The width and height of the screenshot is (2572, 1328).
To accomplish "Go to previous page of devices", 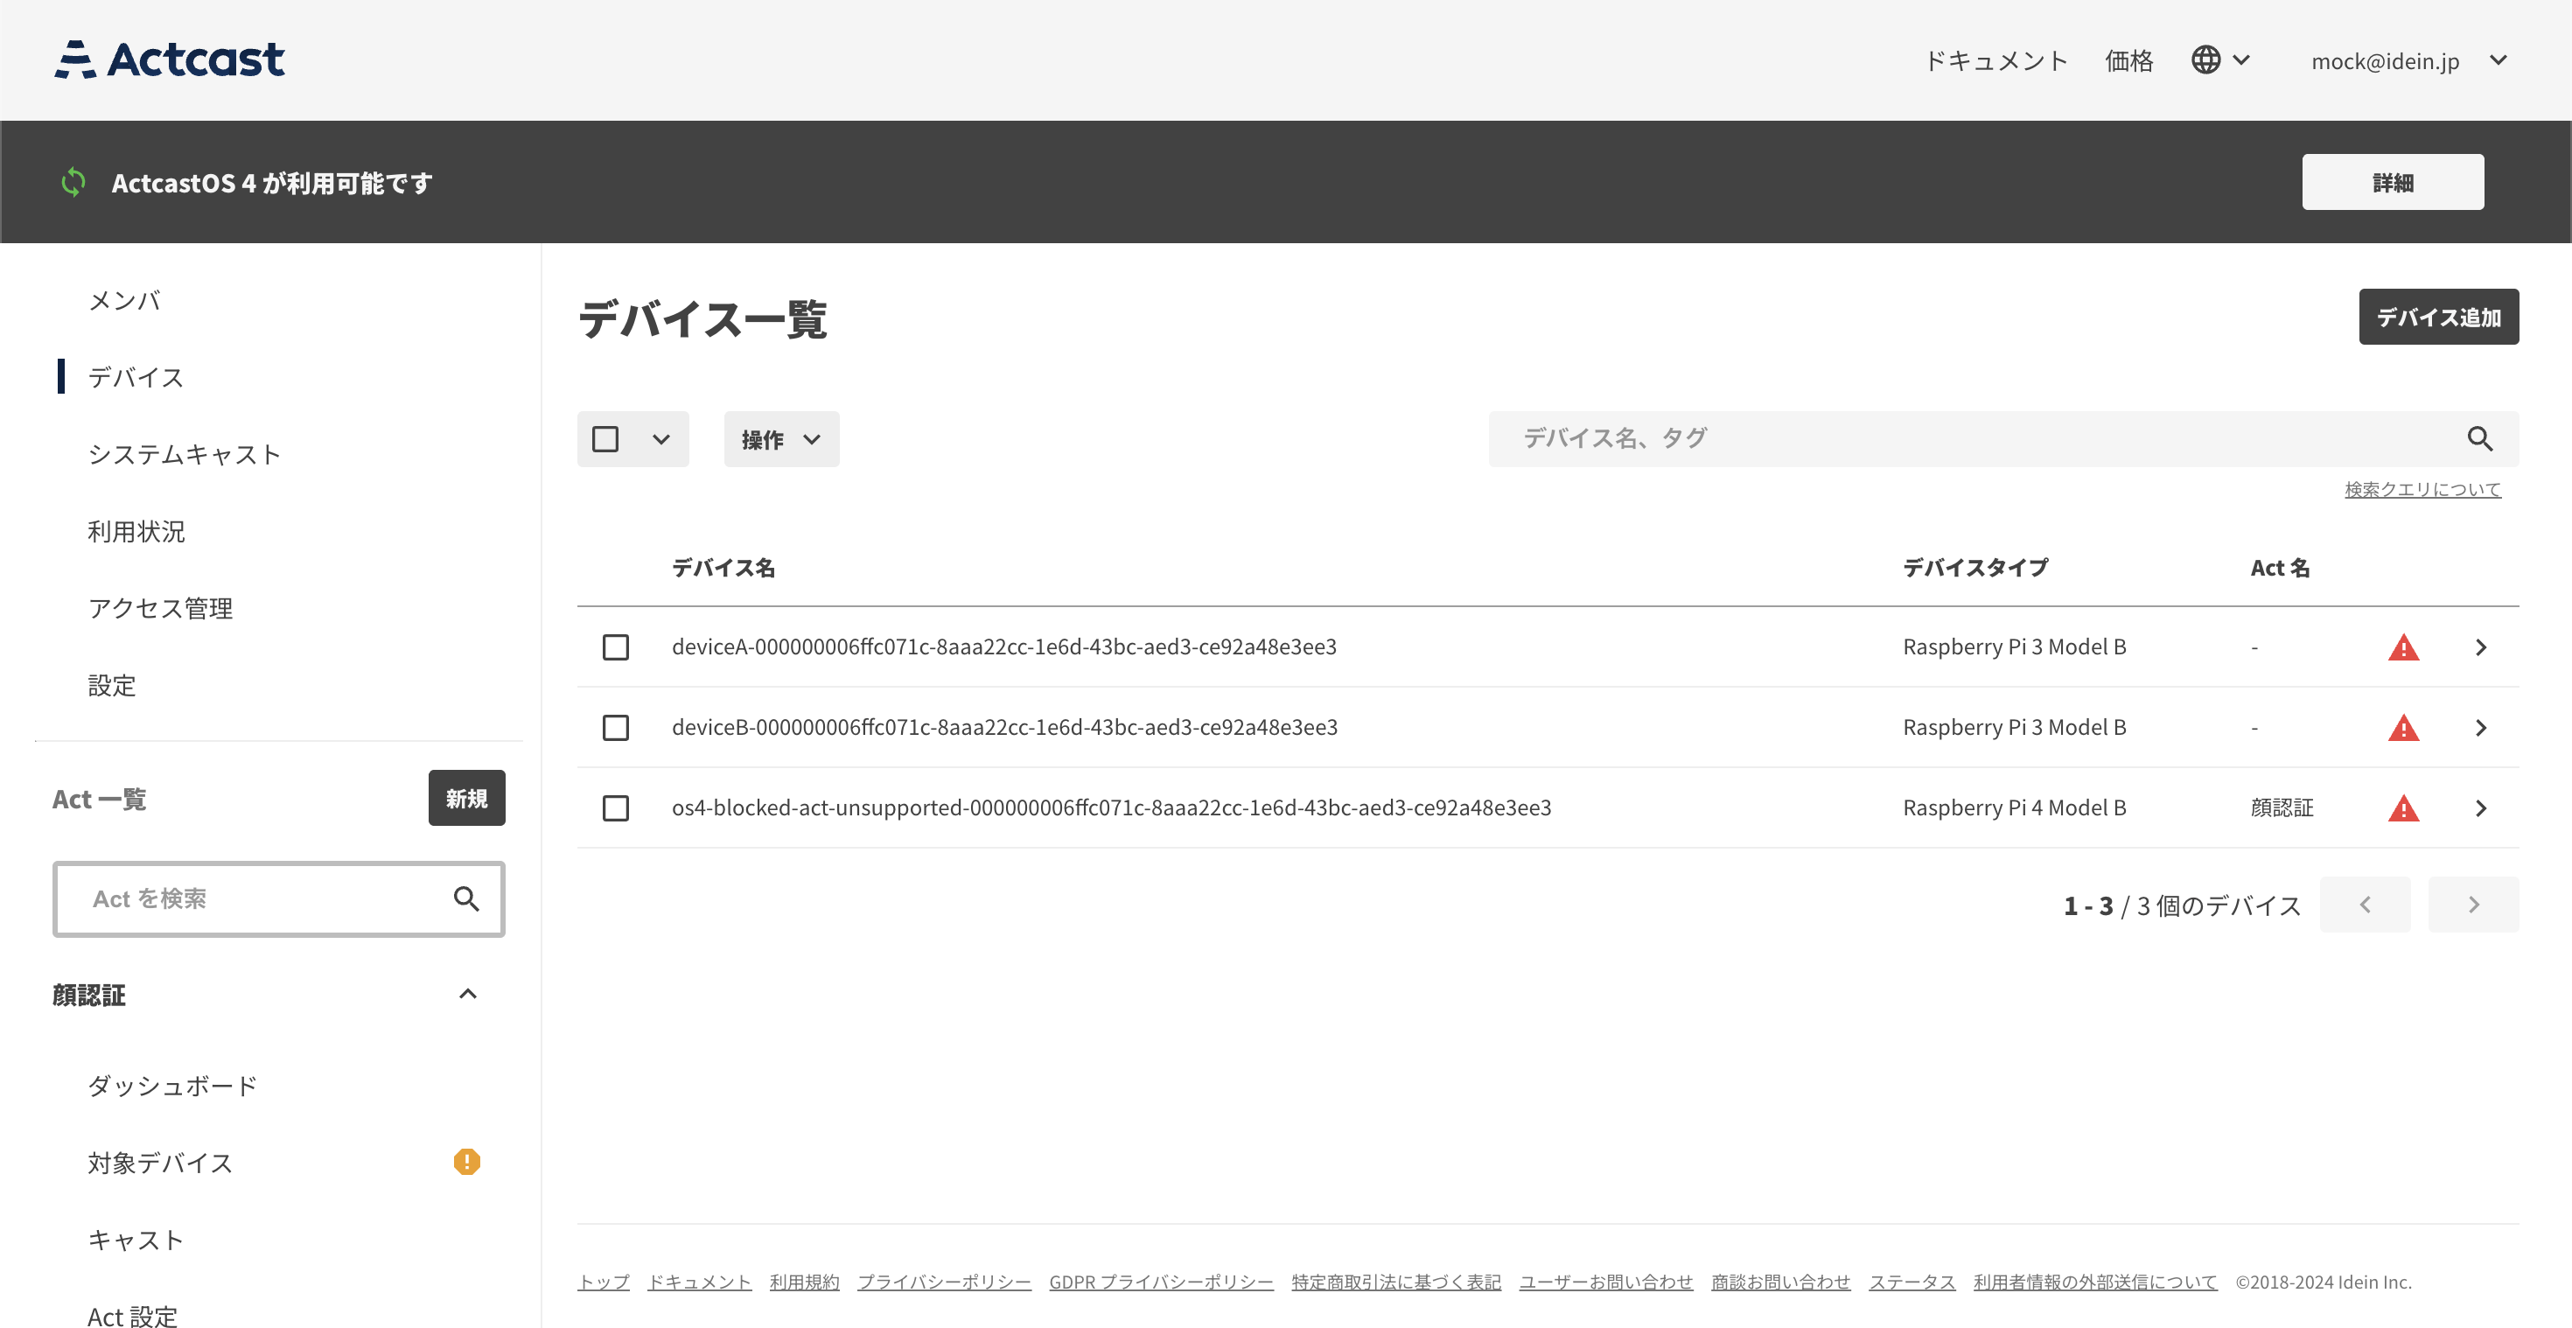I will pos(2365,905).
